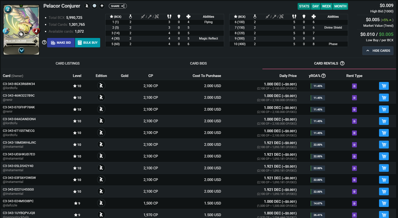Click the element star icon next to title
Viewport: 398px width, 218px height.
tap(102, 6)
